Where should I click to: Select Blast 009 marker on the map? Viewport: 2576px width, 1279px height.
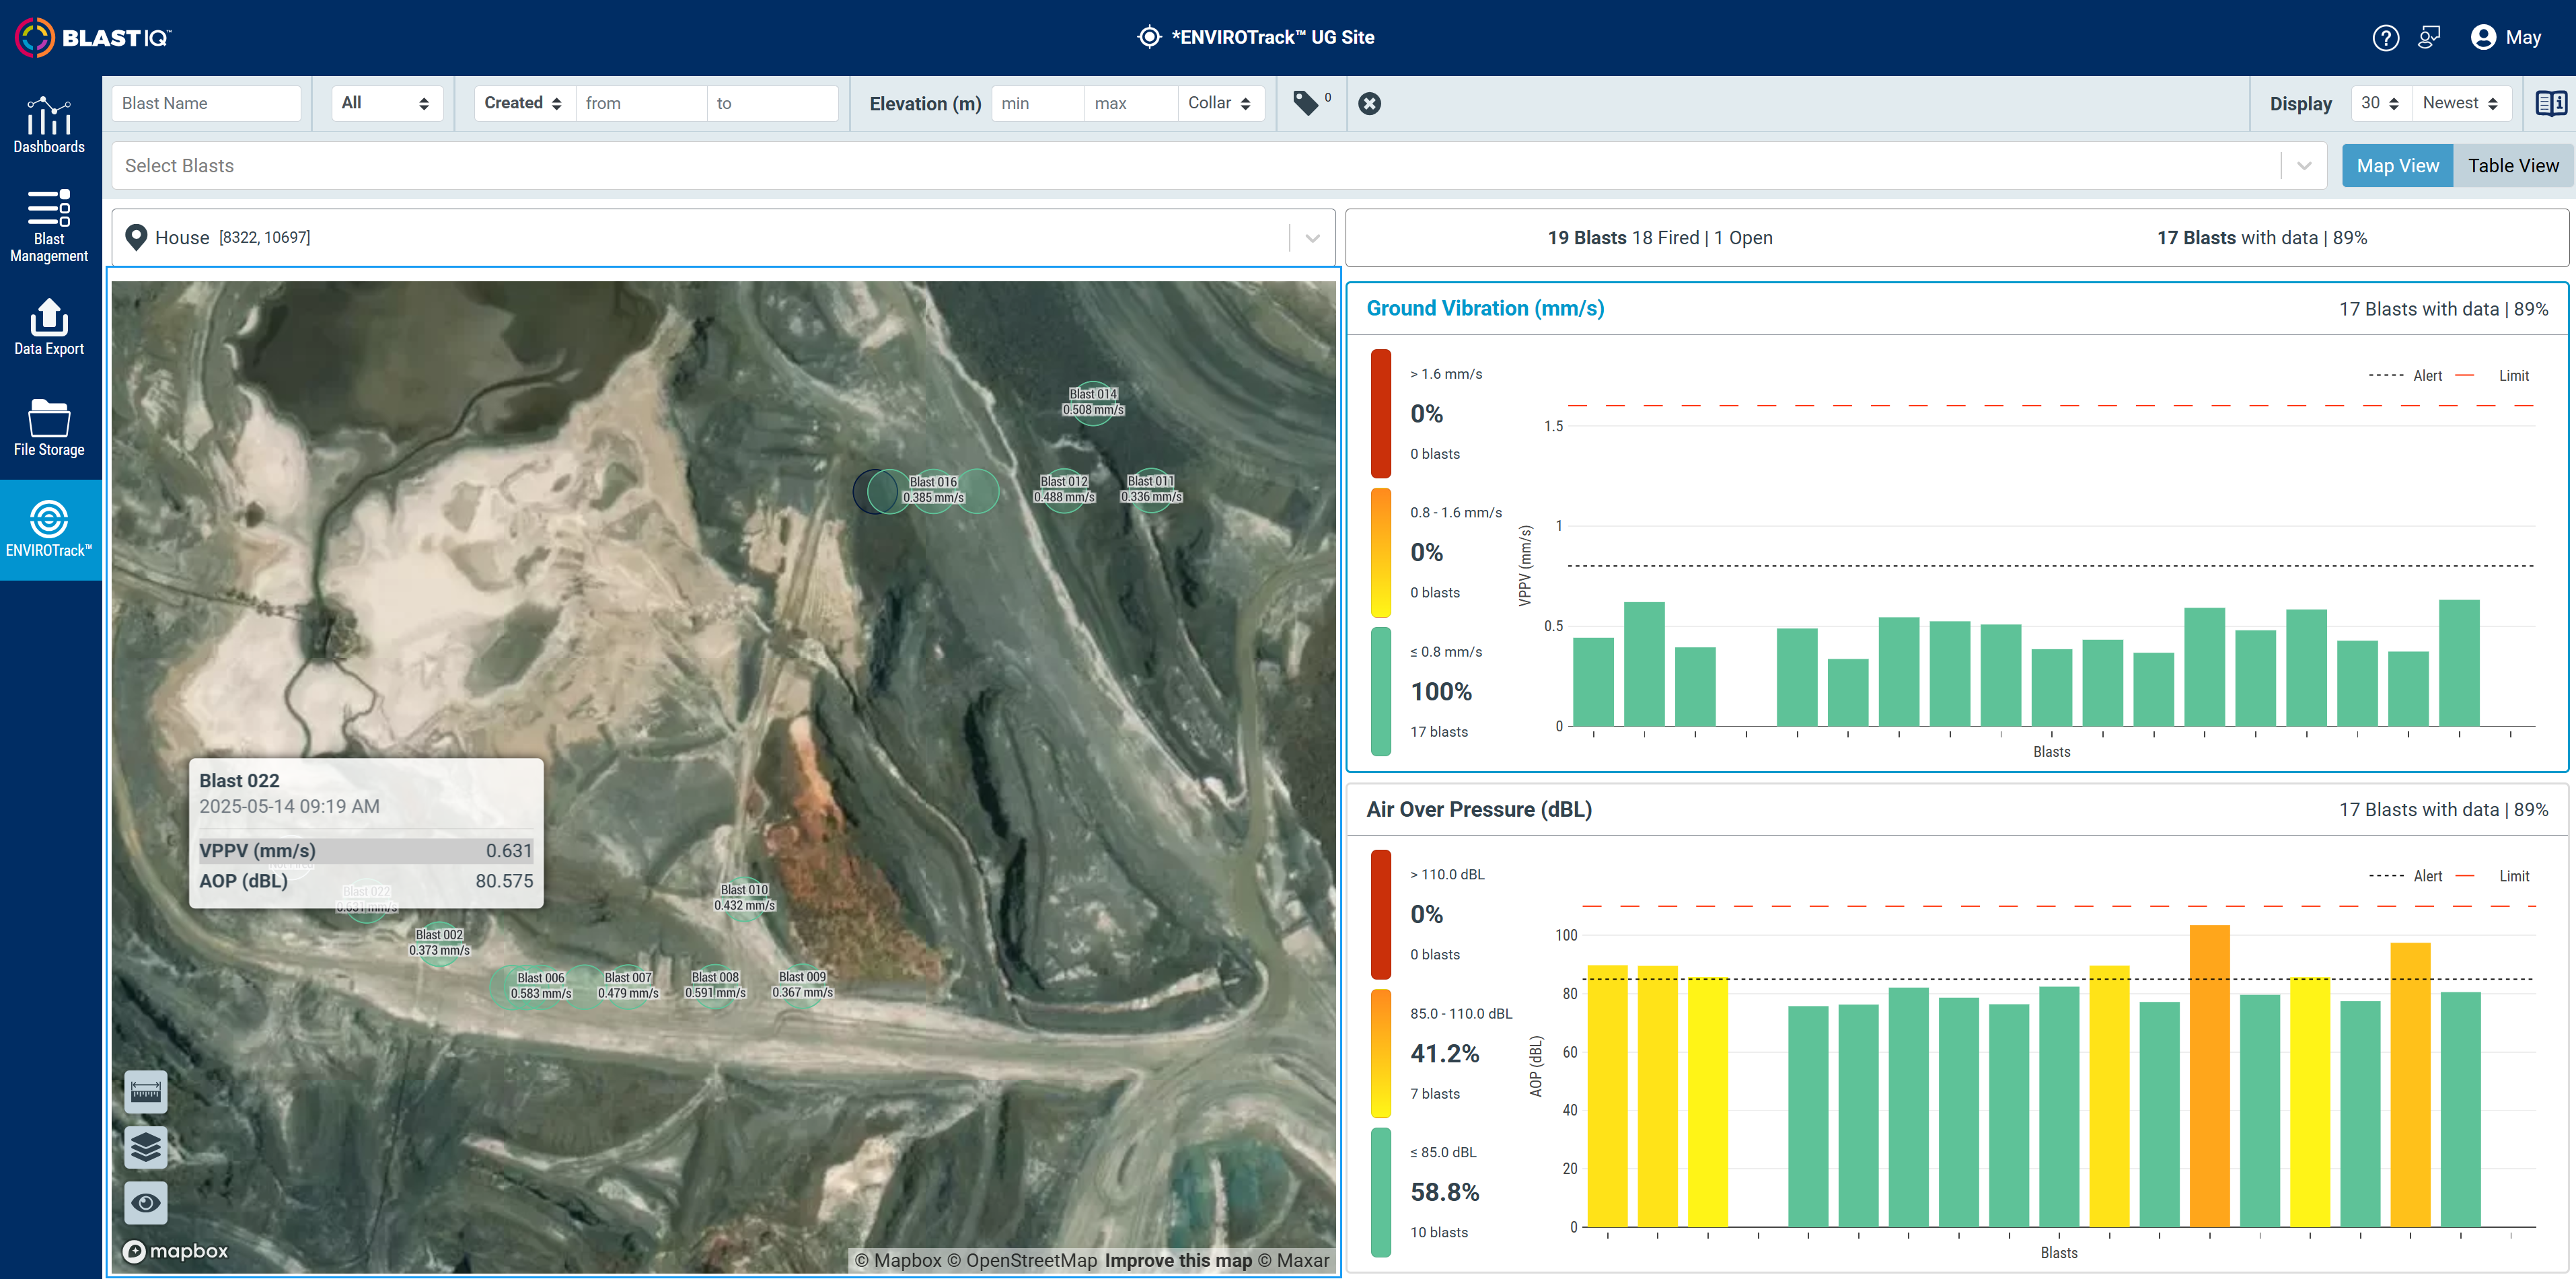802,985
